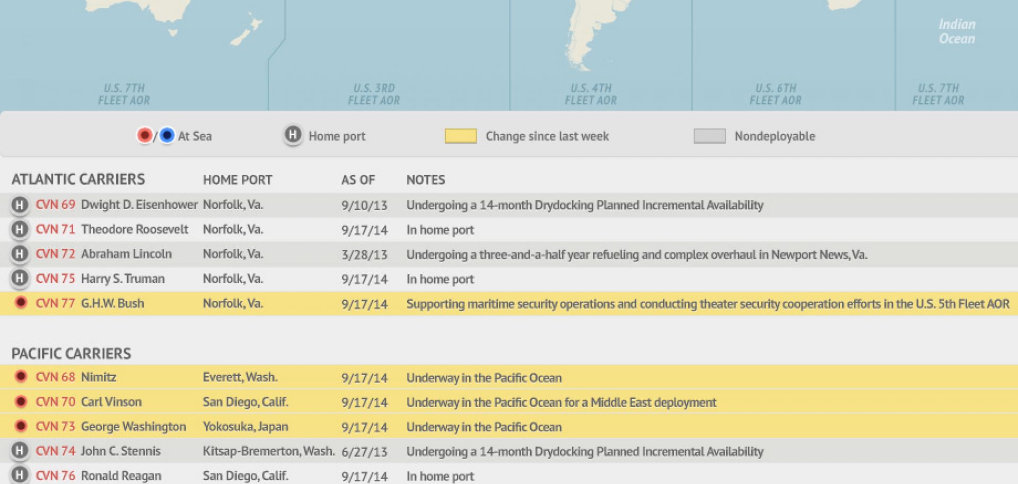Click the PACIFIC CARRIERS heading

(x=72, y=354)
